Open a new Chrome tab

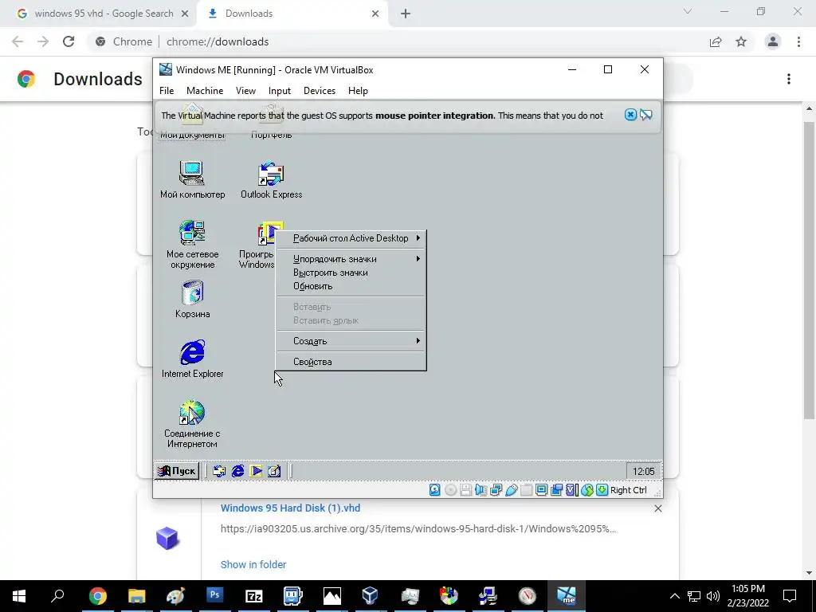click(406, 14)
